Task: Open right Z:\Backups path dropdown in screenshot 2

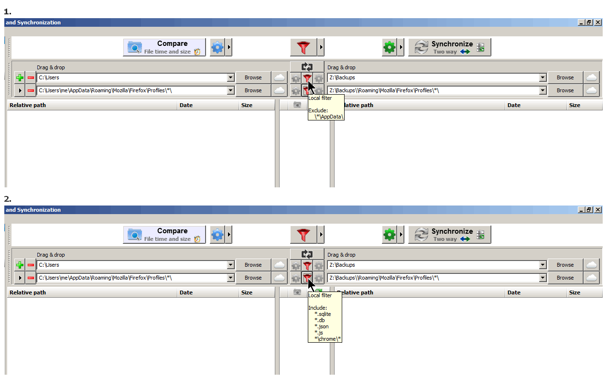Action: click(542, 265)
